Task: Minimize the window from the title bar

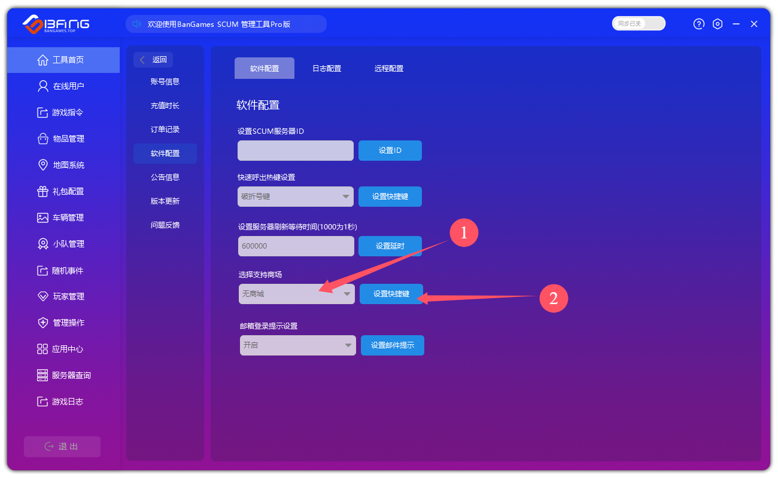Action: coord(736,24)
